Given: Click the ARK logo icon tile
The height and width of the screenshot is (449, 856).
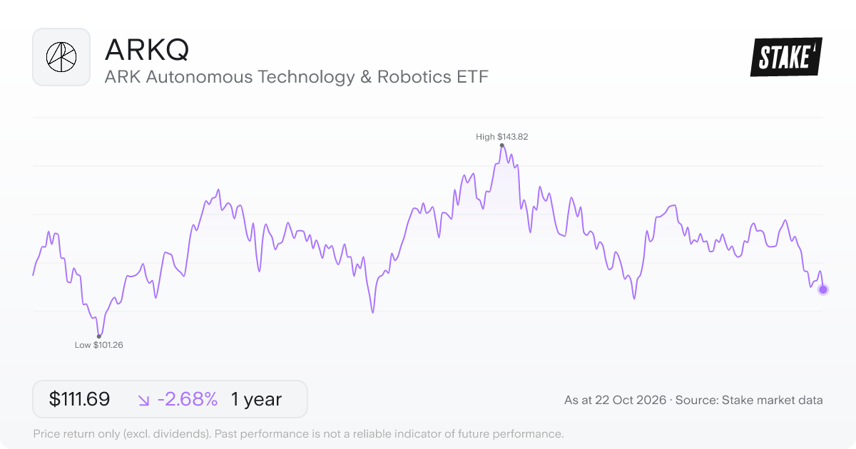Looking at the screenshot, I should (61, 57).
